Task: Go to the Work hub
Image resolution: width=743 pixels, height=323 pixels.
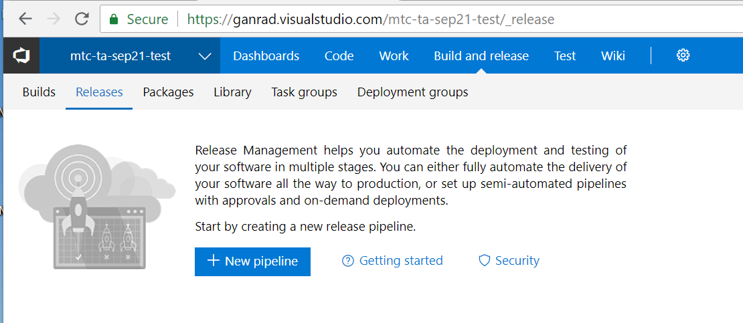Action: coord(394,56)
